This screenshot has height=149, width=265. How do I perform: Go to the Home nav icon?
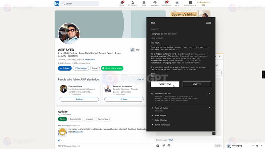[x=122, y=3]
